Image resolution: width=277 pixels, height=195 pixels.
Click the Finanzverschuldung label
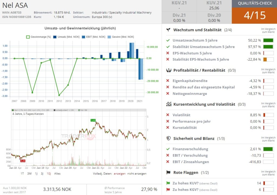tap(190, 149)
